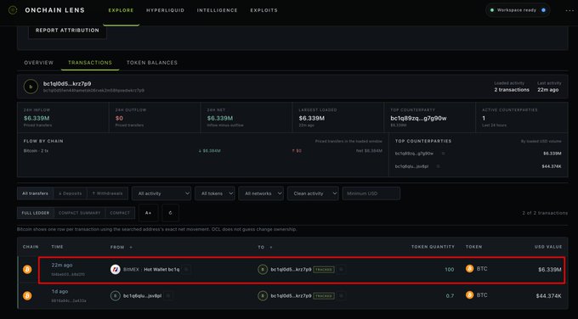Click the token quantity 100 cell
The image size is (578, 319).
(449, 269)
